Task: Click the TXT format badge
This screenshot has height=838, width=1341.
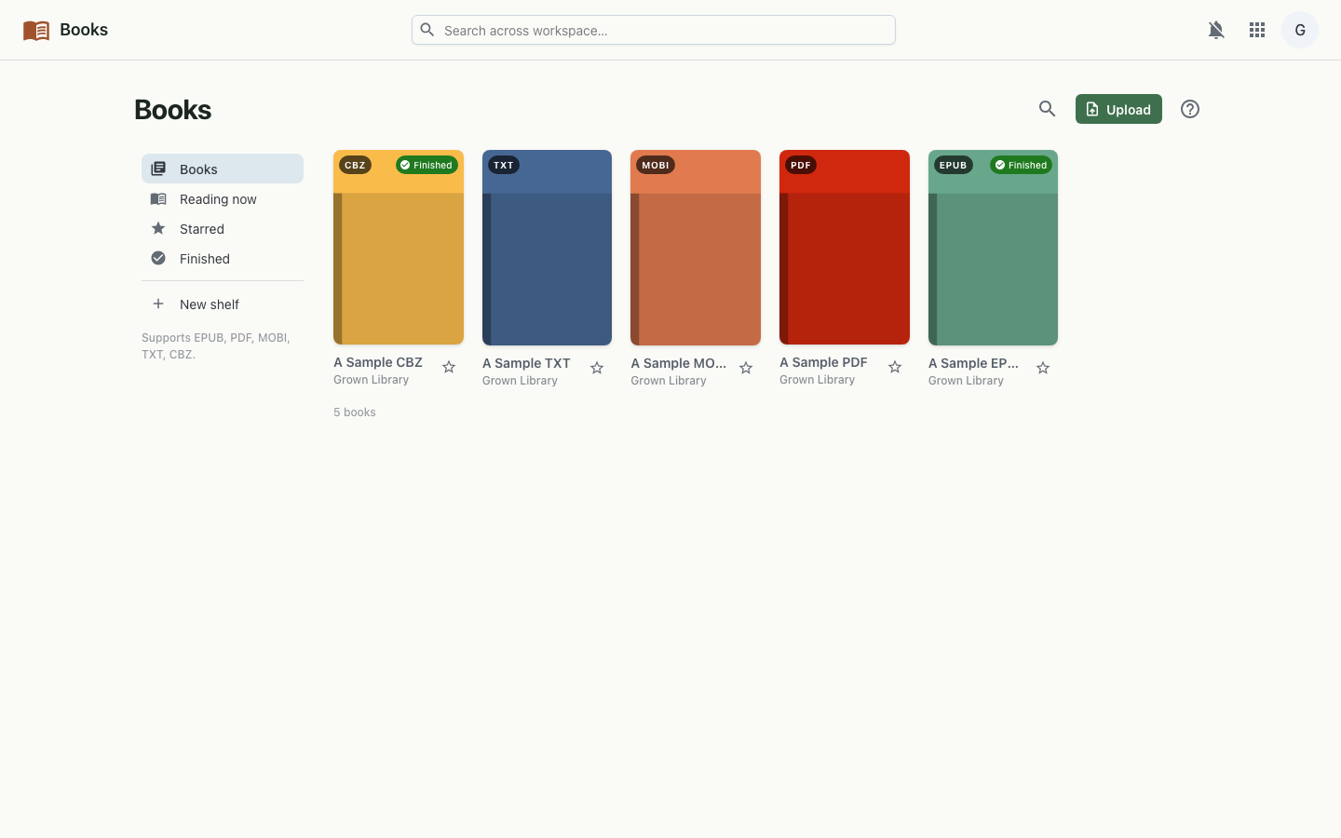Action: (x=504, y=165)
